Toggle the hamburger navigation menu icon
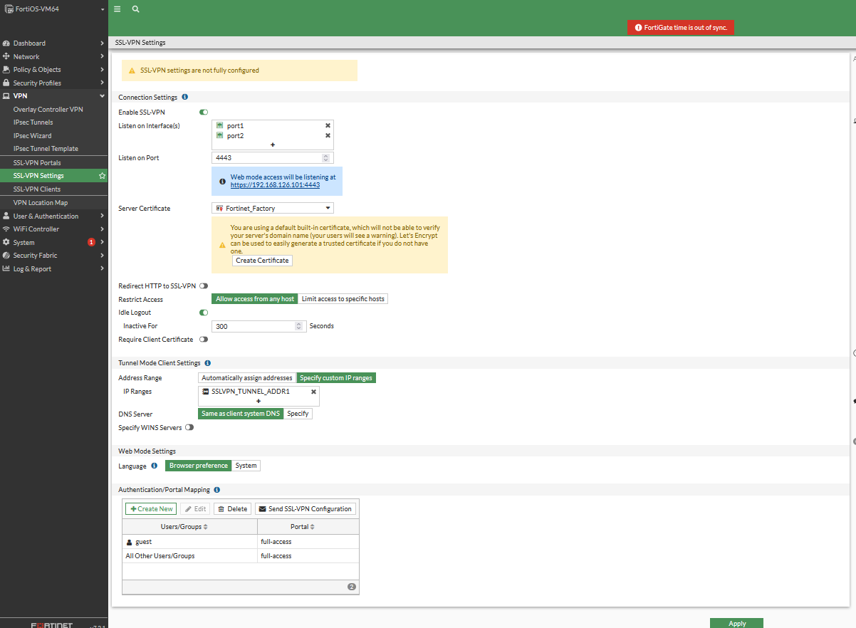Viewport: 856px width, 628px height. click(x=117, y=9)
